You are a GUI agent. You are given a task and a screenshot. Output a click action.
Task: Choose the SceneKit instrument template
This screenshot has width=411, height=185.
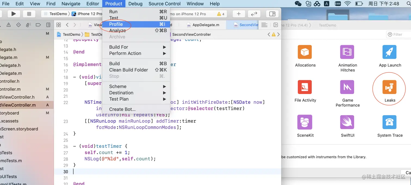[305, 126]
